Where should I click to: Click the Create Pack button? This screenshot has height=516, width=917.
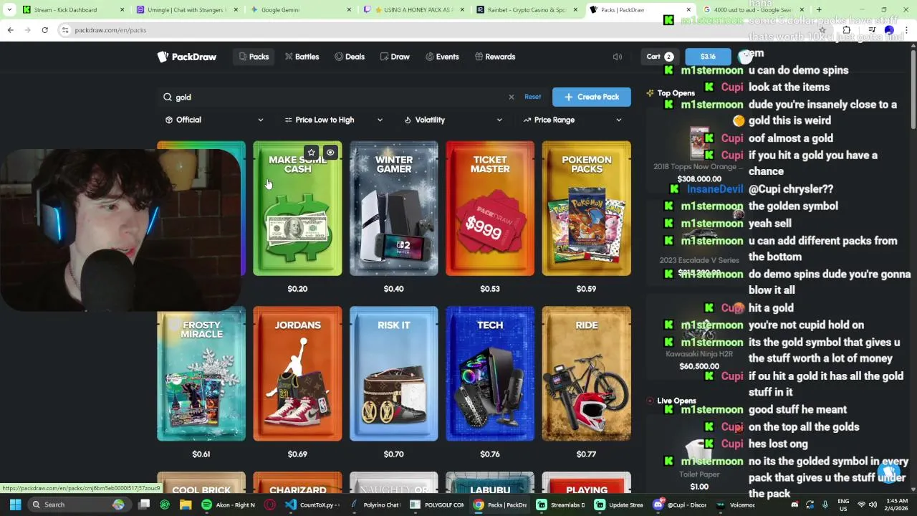(592, 97)
